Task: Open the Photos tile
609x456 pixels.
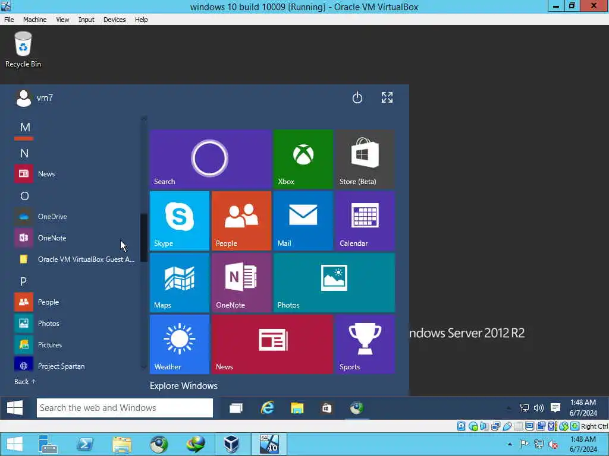Action: click(x=334, y=283)
